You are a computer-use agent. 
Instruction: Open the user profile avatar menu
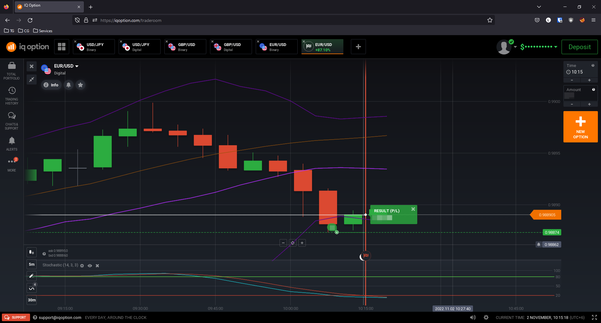click(x=505, y=47)
